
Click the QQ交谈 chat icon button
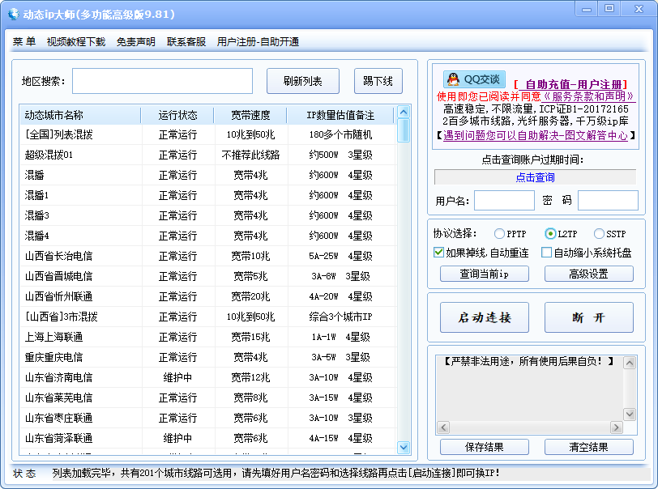point(474,79)
